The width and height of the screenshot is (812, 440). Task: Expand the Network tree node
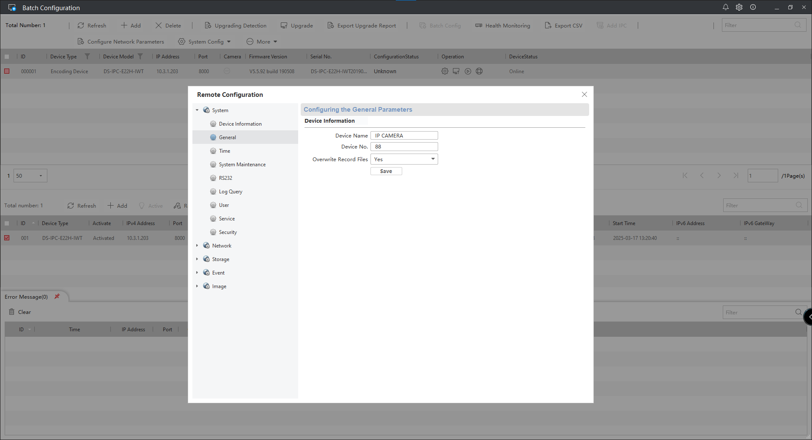[197, 246]
